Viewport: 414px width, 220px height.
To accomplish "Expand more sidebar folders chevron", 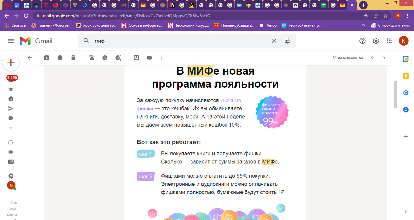I will (x=11, y=128).
